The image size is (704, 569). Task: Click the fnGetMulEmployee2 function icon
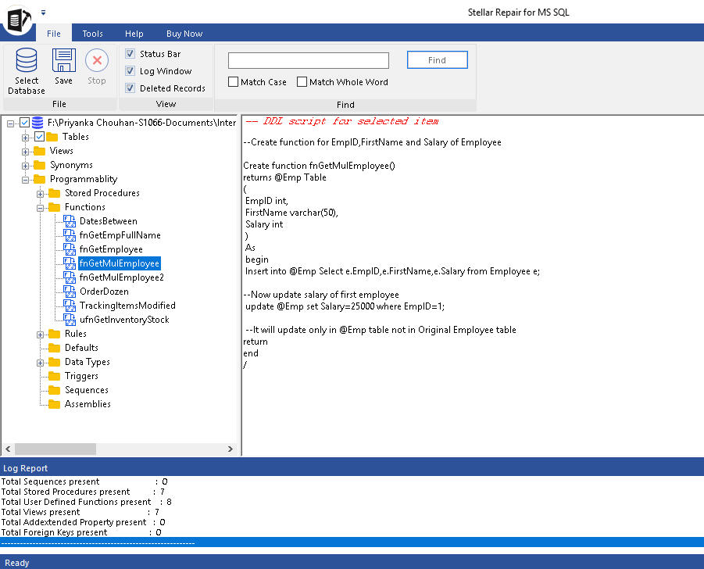[x=70, y=277]
